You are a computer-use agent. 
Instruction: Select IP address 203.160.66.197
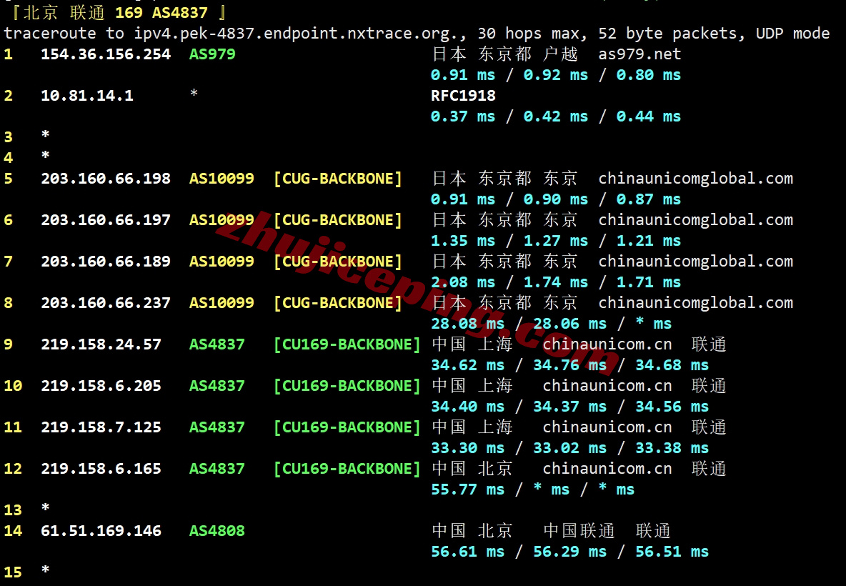click(106, 220)
